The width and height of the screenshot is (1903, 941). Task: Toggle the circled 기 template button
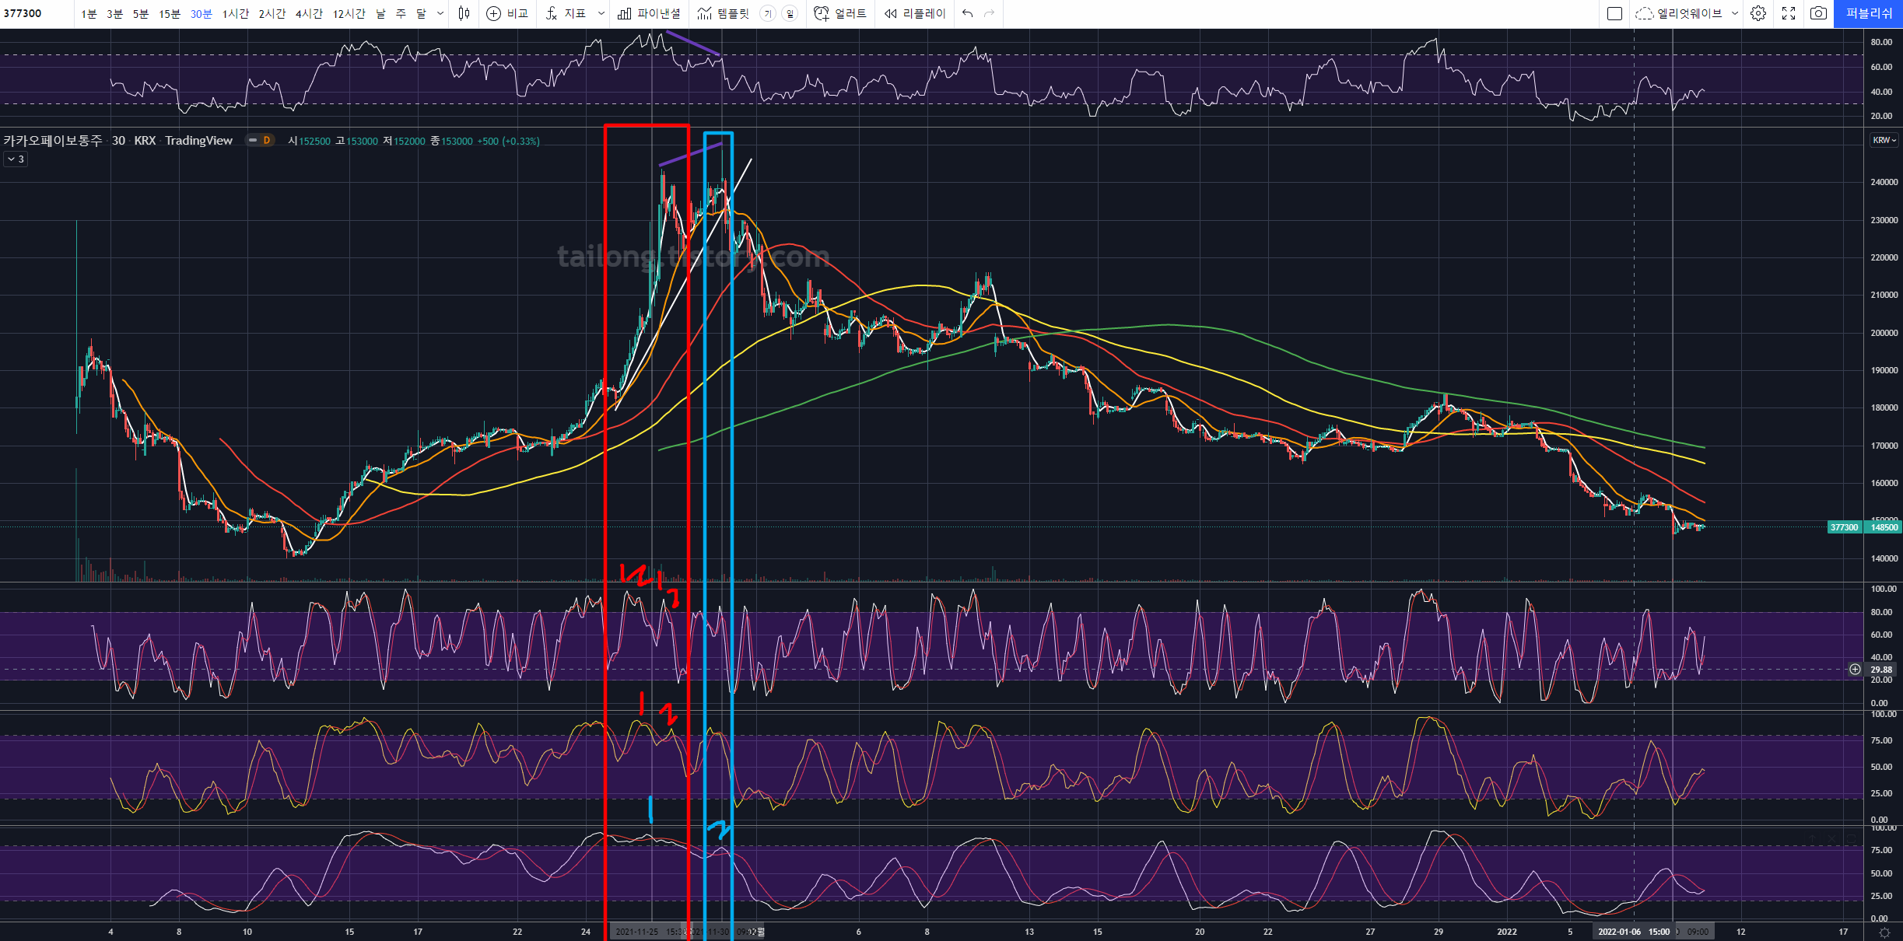[x=768, y=13]
